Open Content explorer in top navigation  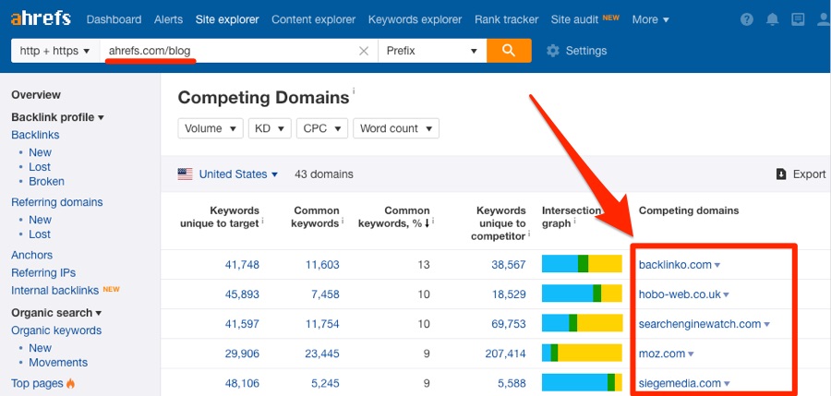pos(313,19)
